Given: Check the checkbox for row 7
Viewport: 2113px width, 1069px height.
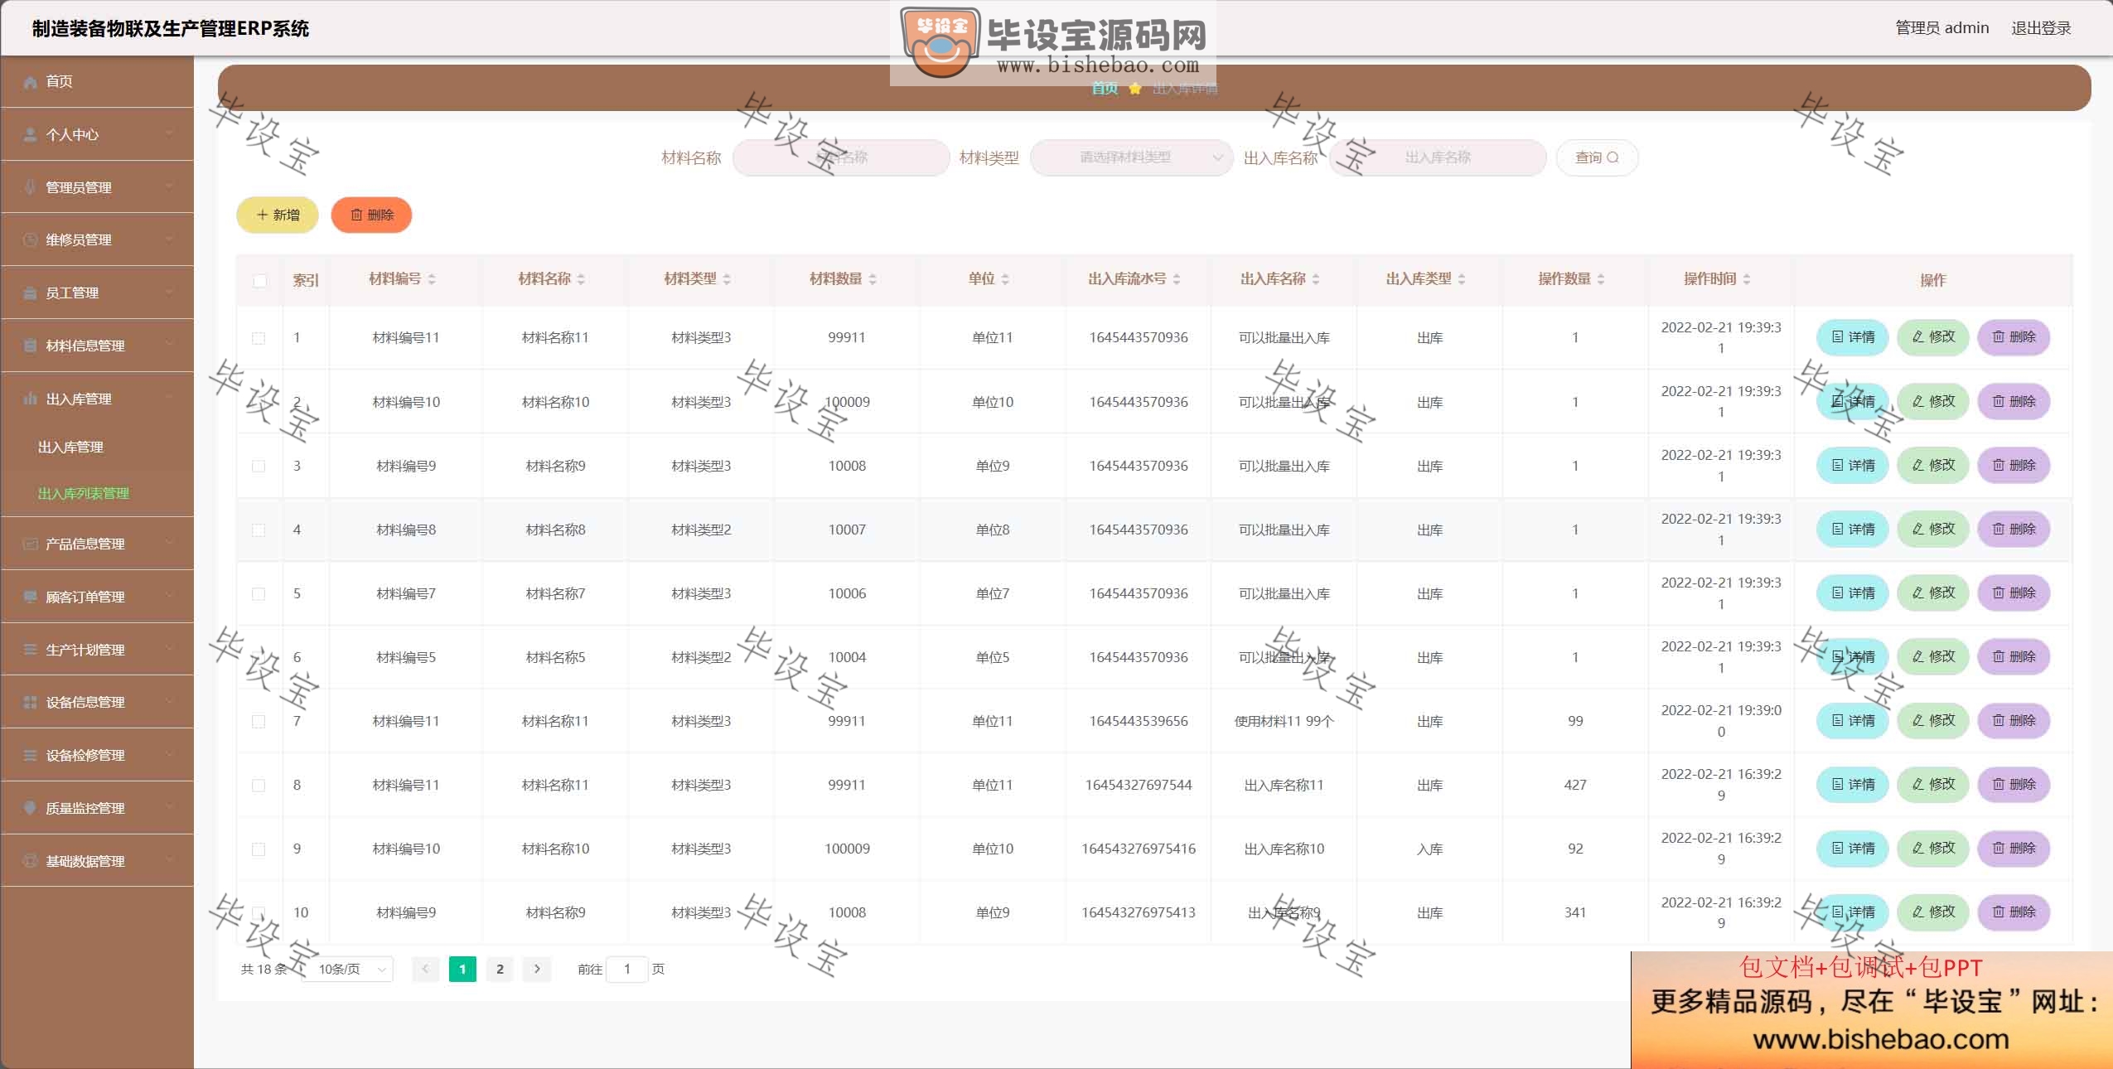Looking at the screenshot, I should coord(259,721).
